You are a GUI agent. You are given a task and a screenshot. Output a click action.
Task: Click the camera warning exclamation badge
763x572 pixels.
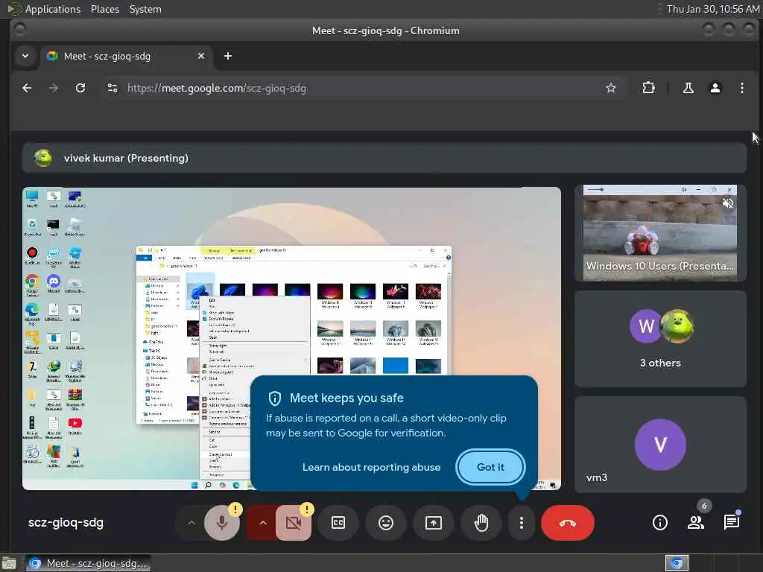tap(306, 509)
